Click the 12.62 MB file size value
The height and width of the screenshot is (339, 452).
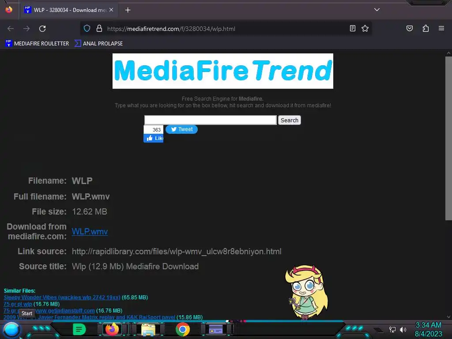coord(89,211)
